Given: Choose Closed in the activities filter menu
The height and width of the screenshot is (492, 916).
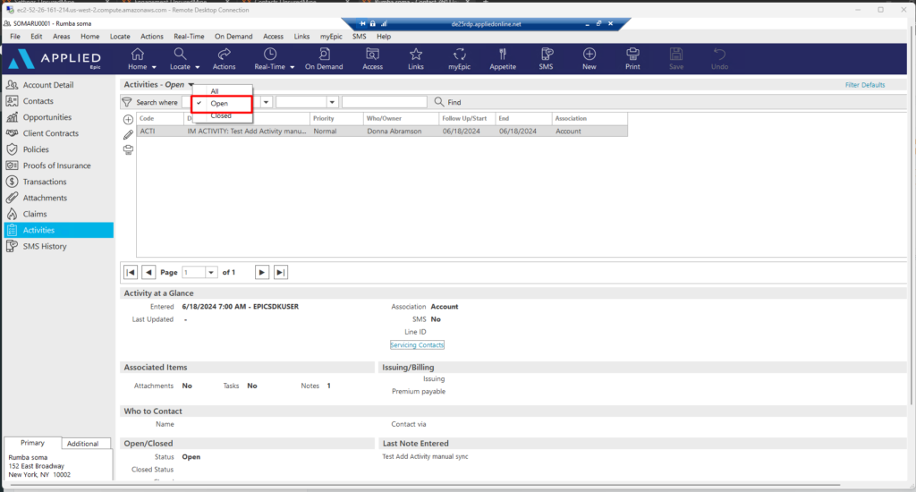Looking at the screenshot, I should (x=222, y=115).
